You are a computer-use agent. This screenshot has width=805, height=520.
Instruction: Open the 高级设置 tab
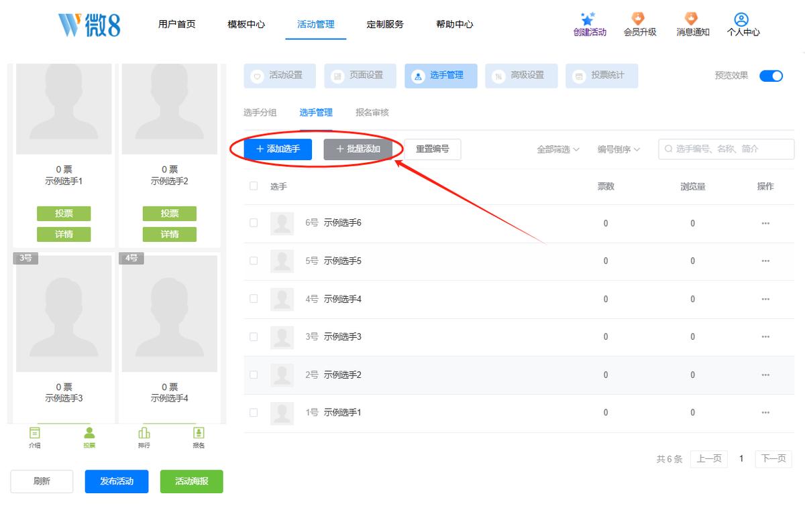click(521, 76)
